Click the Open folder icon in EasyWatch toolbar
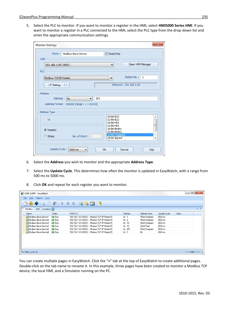Image resolution: width=242 pixels, height=314 pixels. pos(31,203)
